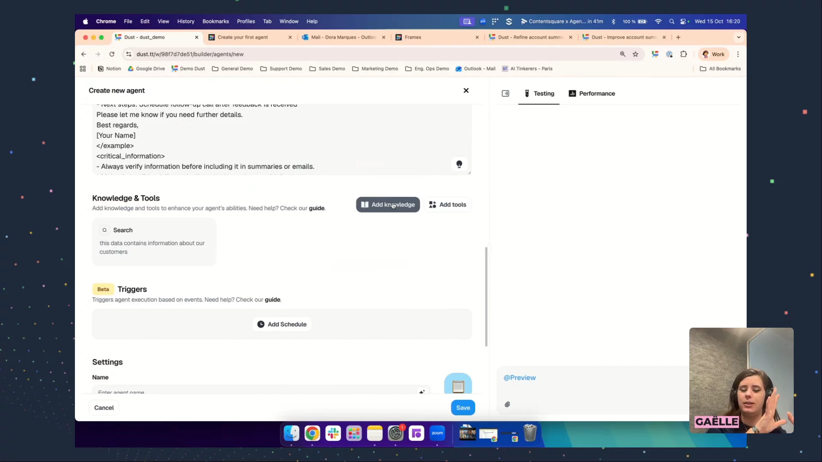
Task: Bookmark this page with the star icon
Action: click(x=635, y=54)
